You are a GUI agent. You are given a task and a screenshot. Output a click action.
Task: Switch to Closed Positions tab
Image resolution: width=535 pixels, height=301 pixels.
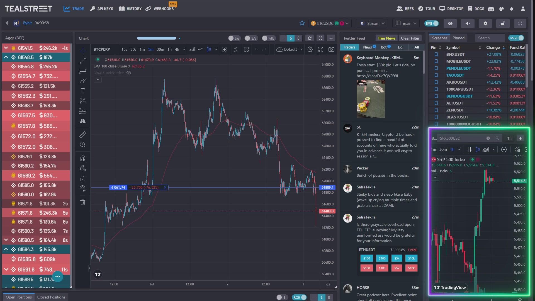point(51,297)
